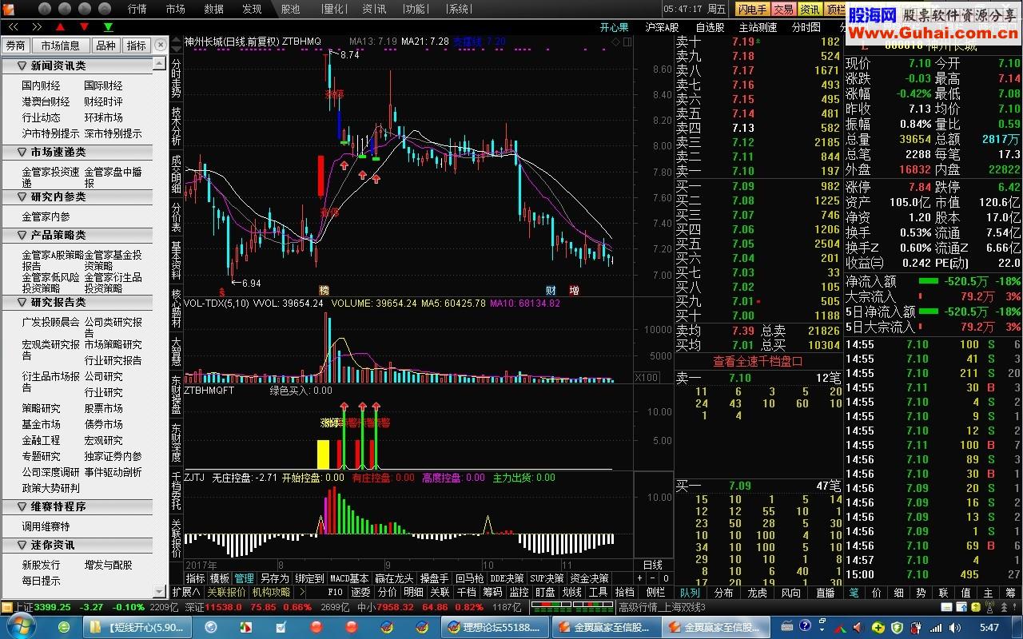The height and width of the screenshot is (639, 1023).
Task: Close the left information panel
Action: click(161, 46)
